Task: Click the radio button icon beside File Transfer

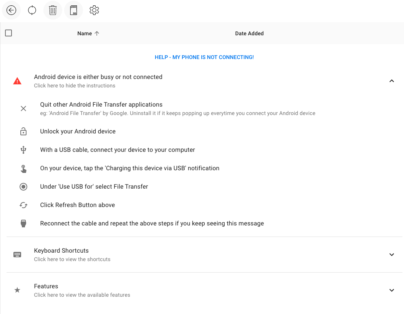Action: pyautogui.click(x=23, y=187)
